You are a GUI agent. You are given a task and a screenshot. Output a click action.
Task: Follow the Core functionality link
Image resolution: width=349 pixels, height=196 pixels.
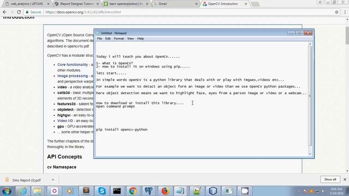click(x=73, y=64)
